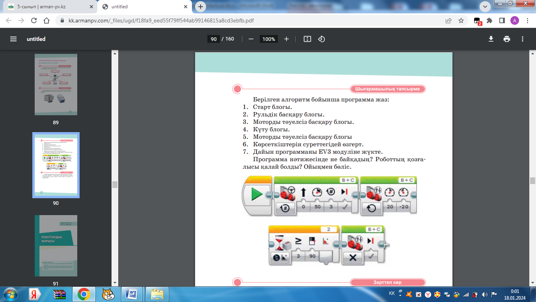The width and height of the screenshot is (536, 302).
Task: Open page 89 thumbnail
Action: point(56,85)
